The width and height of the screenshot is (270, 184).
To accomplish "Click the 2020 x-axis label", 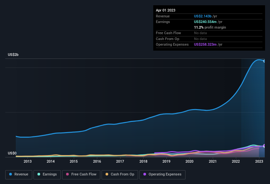I will (189, 161).
